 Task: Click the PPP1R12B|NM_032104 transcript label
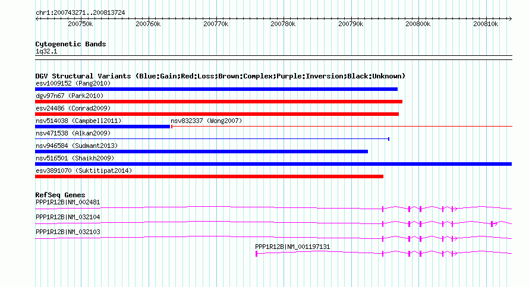(x=68, y=217)
